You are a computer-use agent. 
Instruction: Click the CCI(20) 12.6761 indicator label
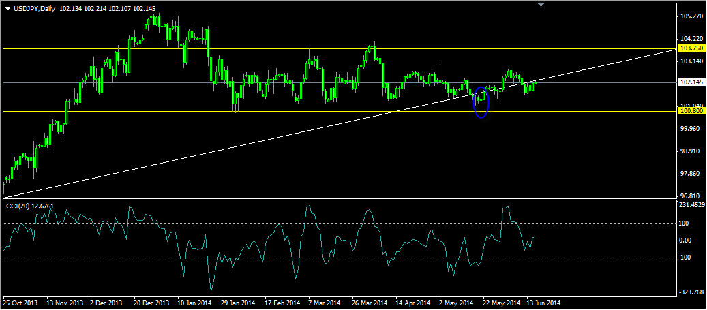(x=30, y=206)
